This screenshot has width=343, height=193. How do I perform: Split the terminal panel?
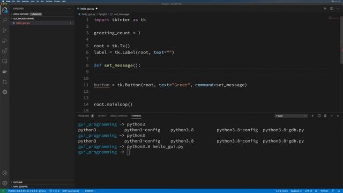coord(319,116)
